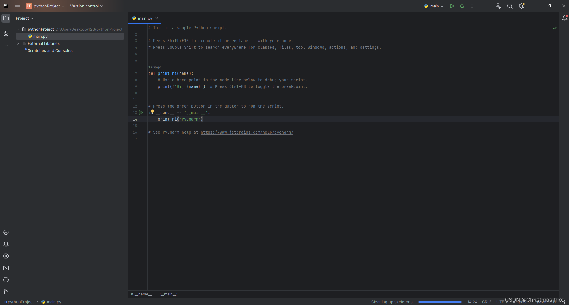Open the Version control dropdown
The width and height of the screenshot is (569, 305).
tap(87, 6)
